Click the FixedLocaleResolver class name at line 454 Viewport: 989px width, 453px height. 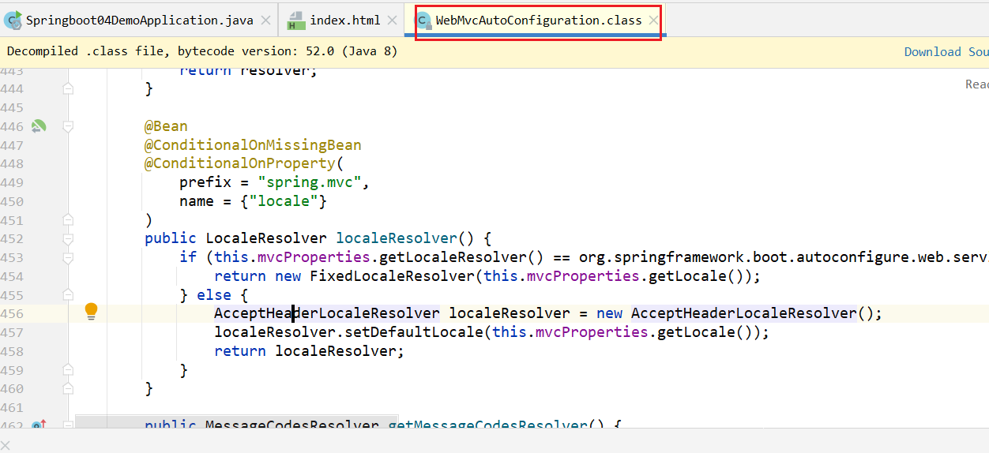pos(392,276)
